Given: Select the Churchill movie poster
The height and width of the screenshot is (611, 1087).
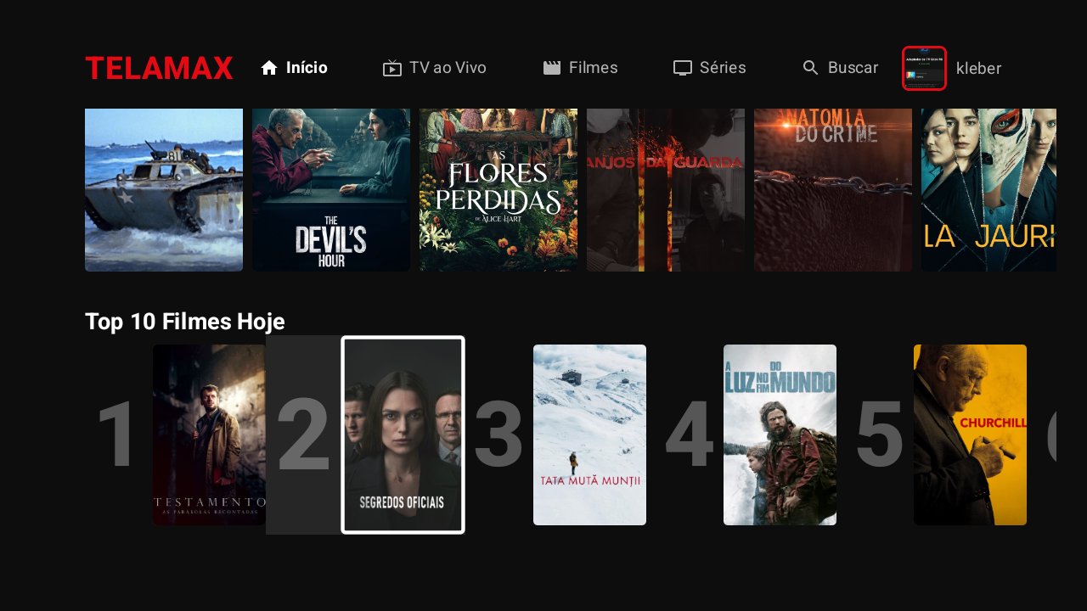Looking at the screenshot, I should click(970, 434).
